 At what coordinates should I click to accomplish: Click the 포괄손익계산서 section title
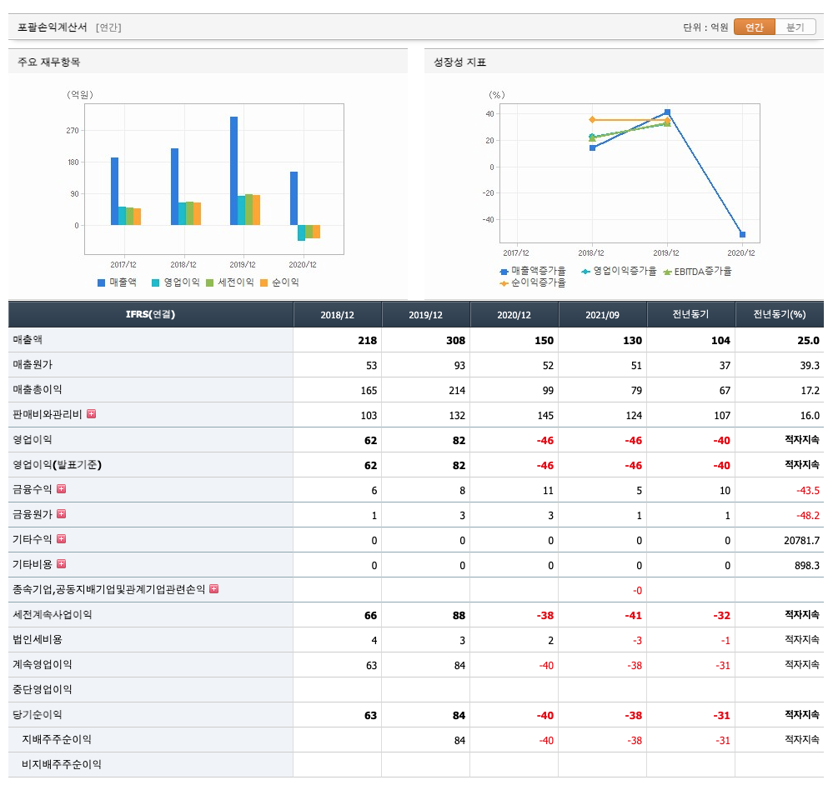[52, 27]
